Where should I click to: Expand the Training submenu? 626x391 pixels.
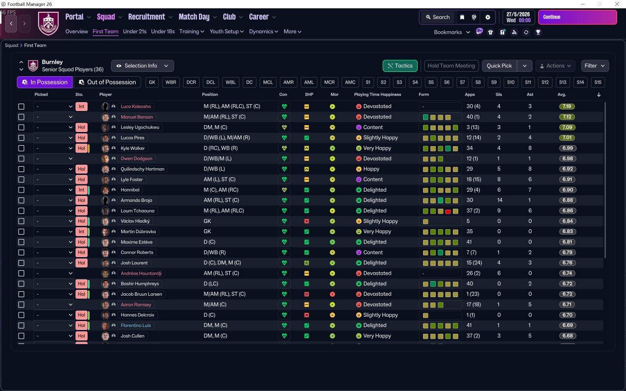[192, 32]
